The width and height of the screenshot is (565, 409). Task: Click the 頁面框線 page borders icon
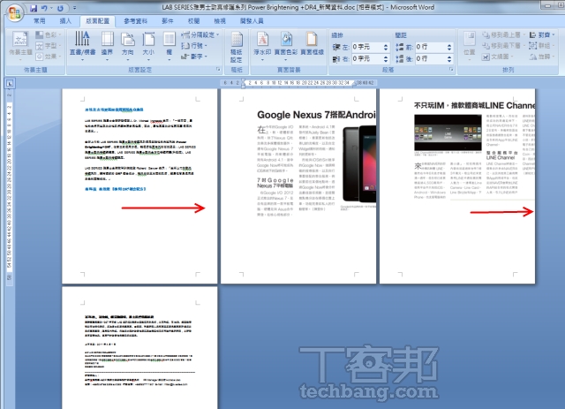click(312, 44)
